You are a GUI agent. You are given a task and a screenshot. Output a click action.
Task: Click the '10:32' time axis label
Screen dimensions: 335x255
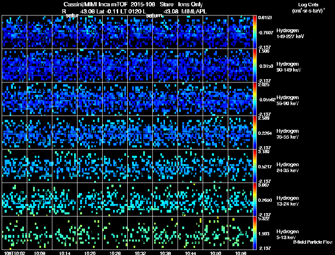[140, 253]
